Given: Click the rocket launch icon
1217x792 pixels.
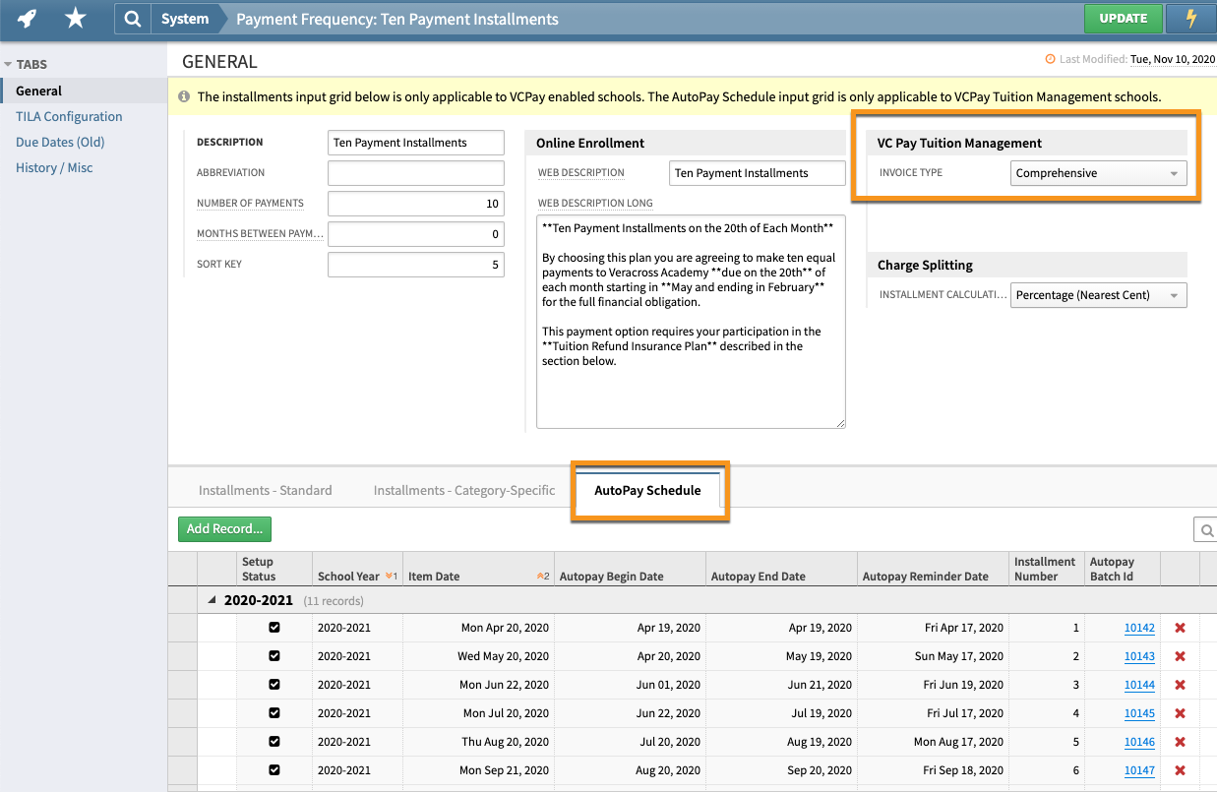Looking at the screenshot, I should click(27, 18).
